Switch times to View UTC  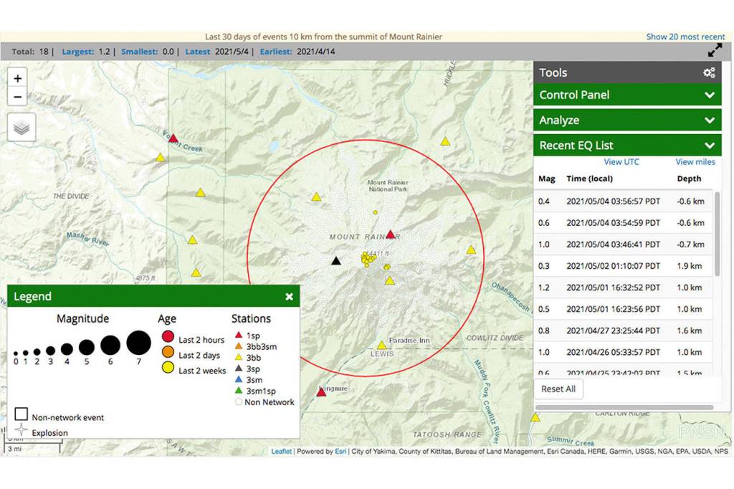pos(621,162)
